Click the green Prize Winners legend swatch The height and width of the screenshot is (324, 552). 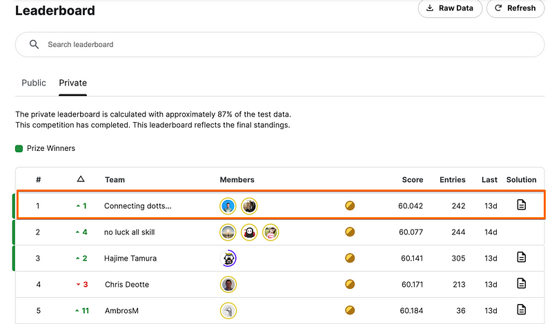click(19, 148)
